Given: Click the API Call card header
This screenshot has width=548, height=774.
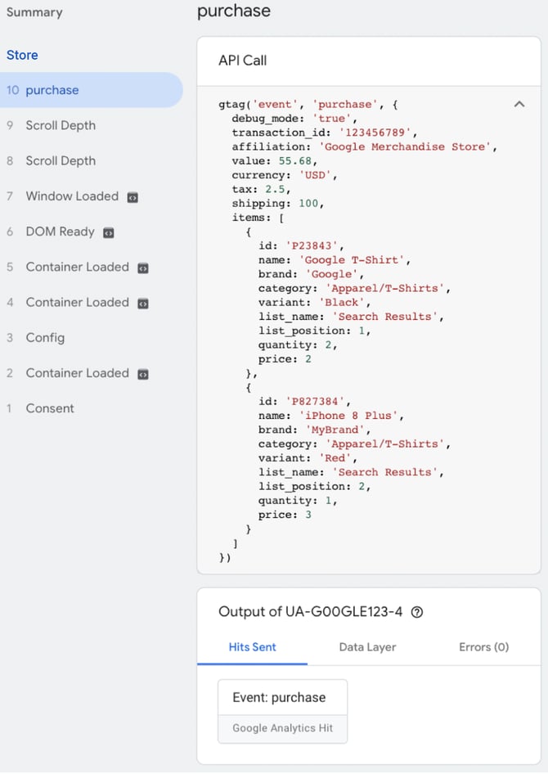Looking at the screenshot, I should pyautogui.click(x=243, y=61).
